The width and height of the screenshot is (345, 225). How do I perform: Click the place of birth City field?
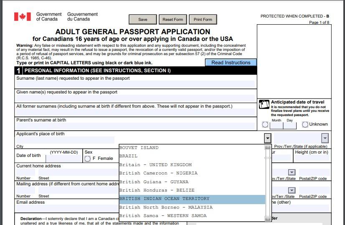coord(65,140)
